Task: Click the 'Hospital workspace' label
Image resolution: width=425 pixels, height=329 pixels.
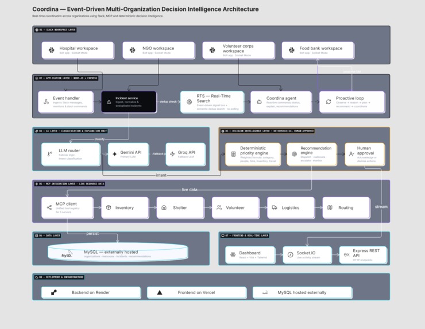Action: [x=79, y=48]
